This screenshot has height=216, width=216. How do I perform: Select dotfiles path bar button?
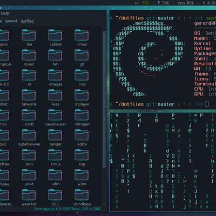point(27,21)
